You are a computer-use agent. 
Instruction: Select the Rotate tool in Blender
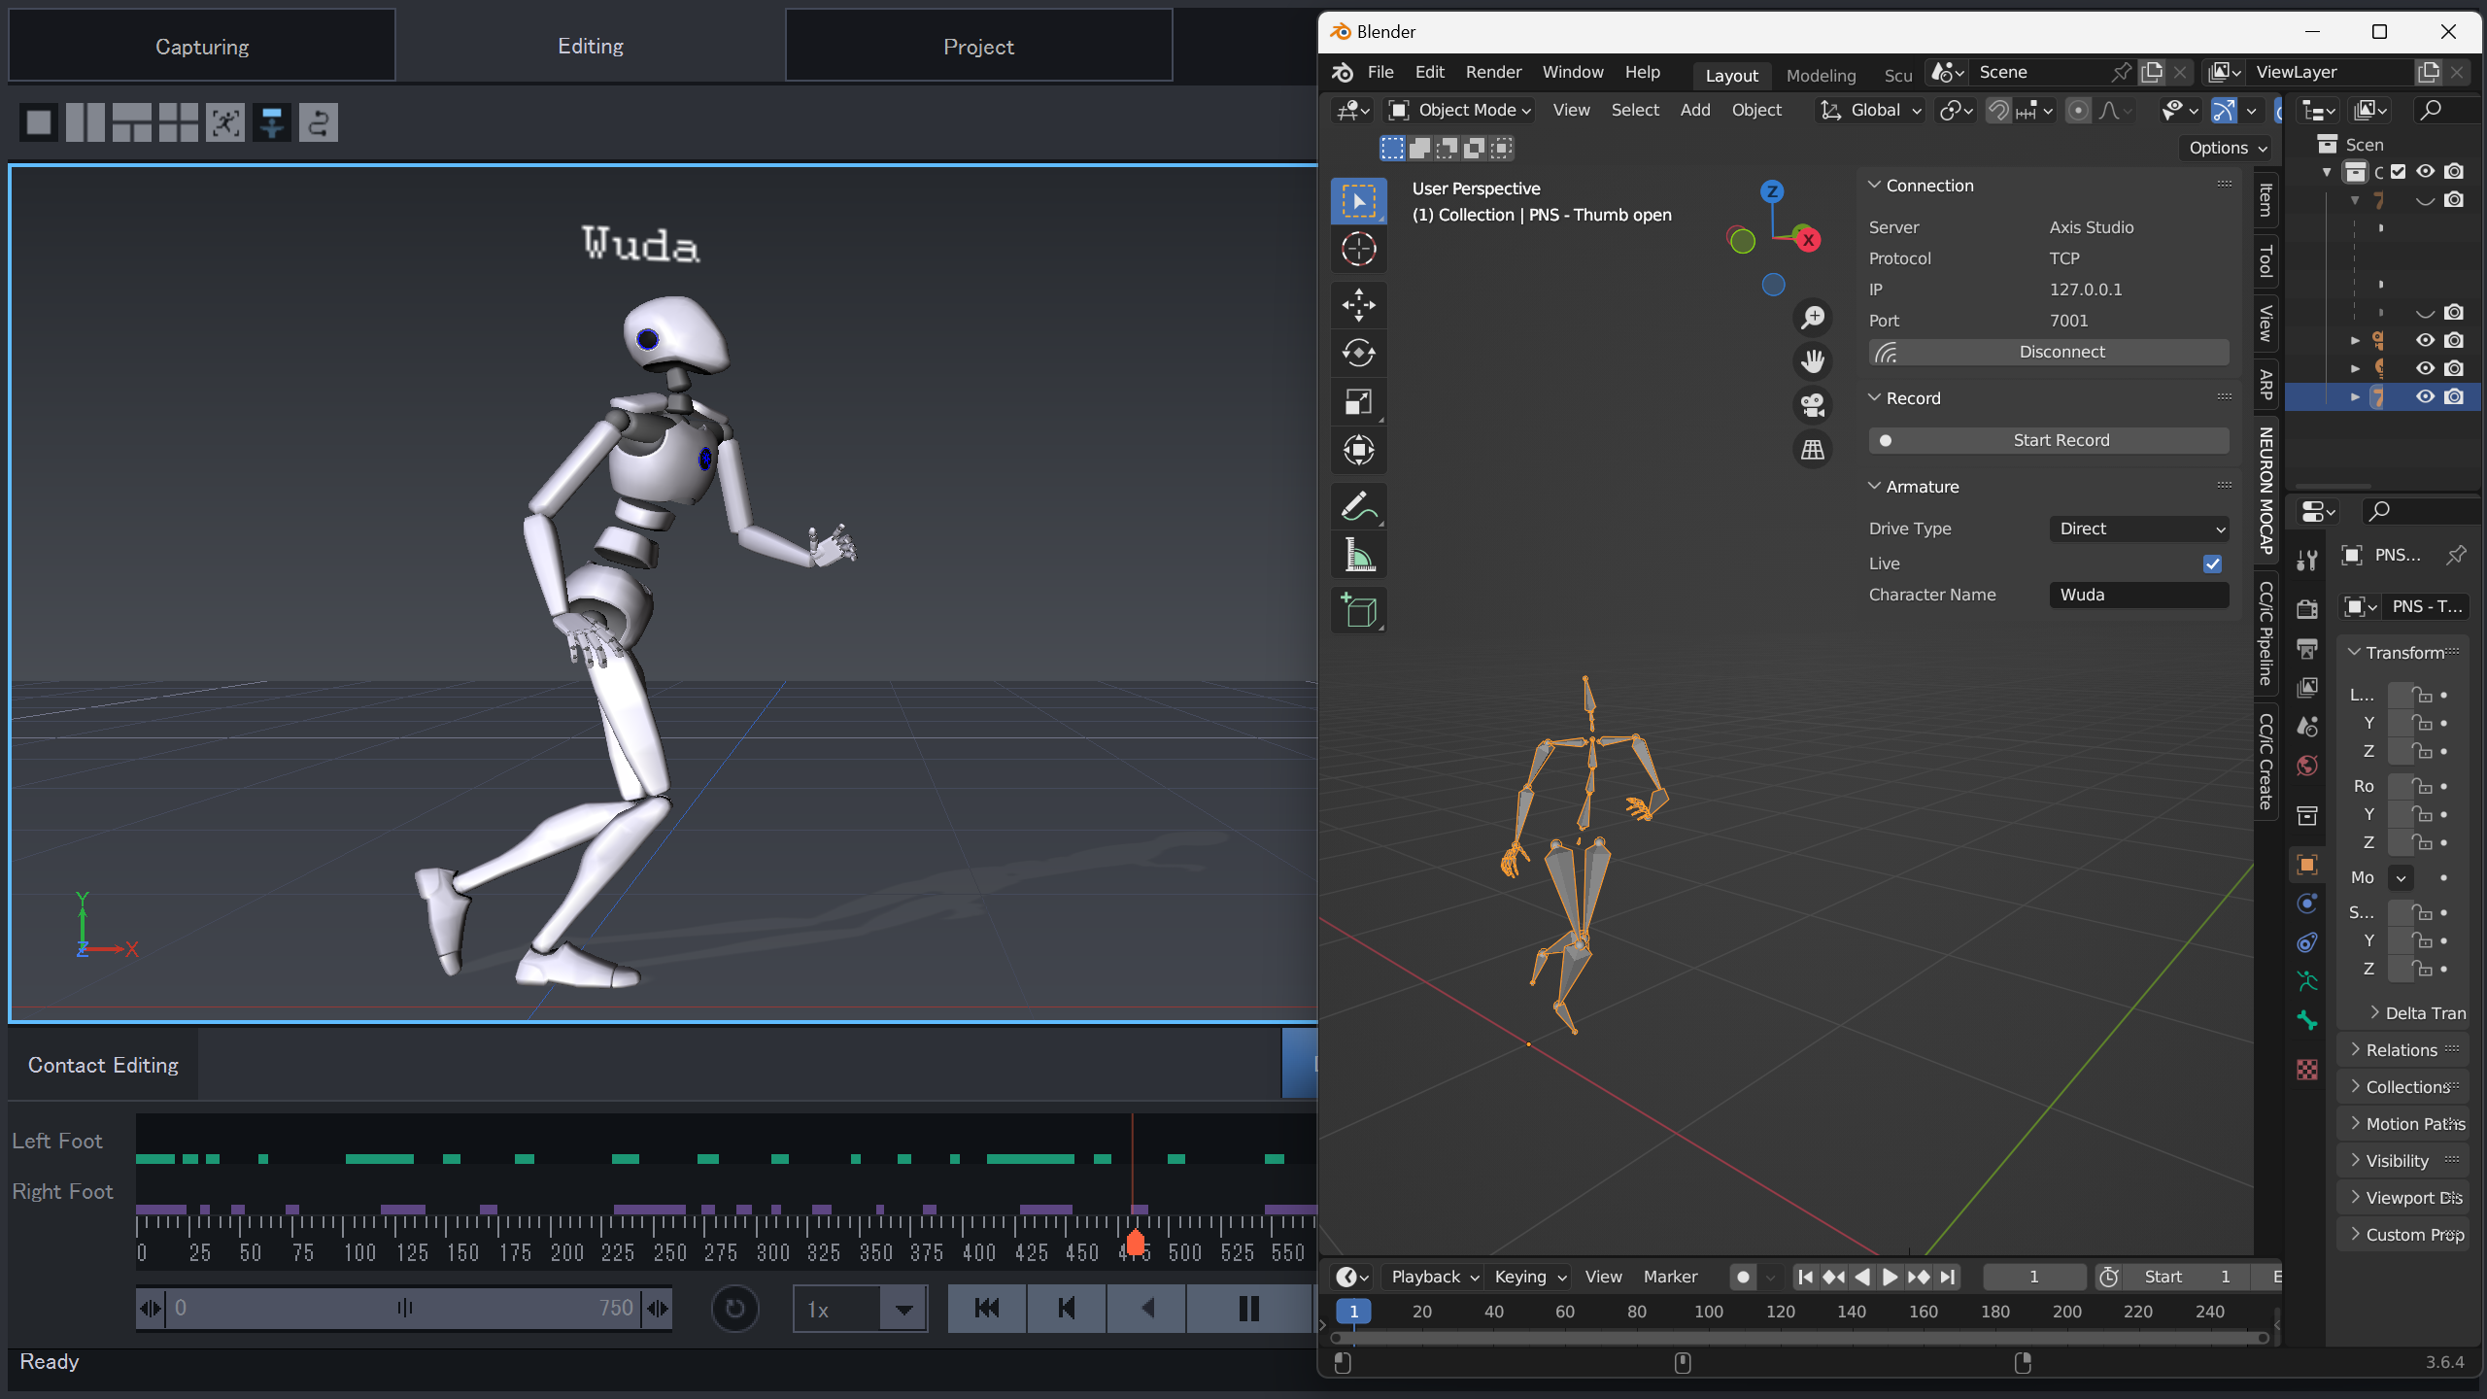point(1358,353)
